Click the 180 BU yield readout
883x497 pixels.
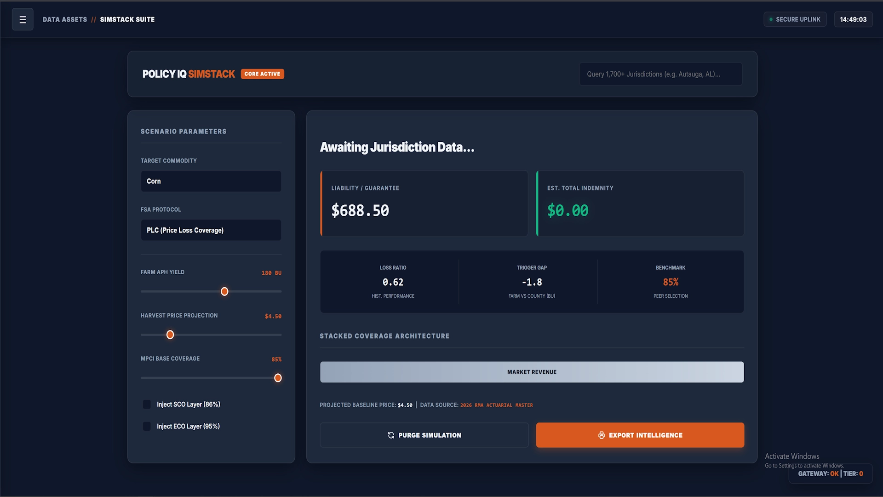[x=271, y=273]
